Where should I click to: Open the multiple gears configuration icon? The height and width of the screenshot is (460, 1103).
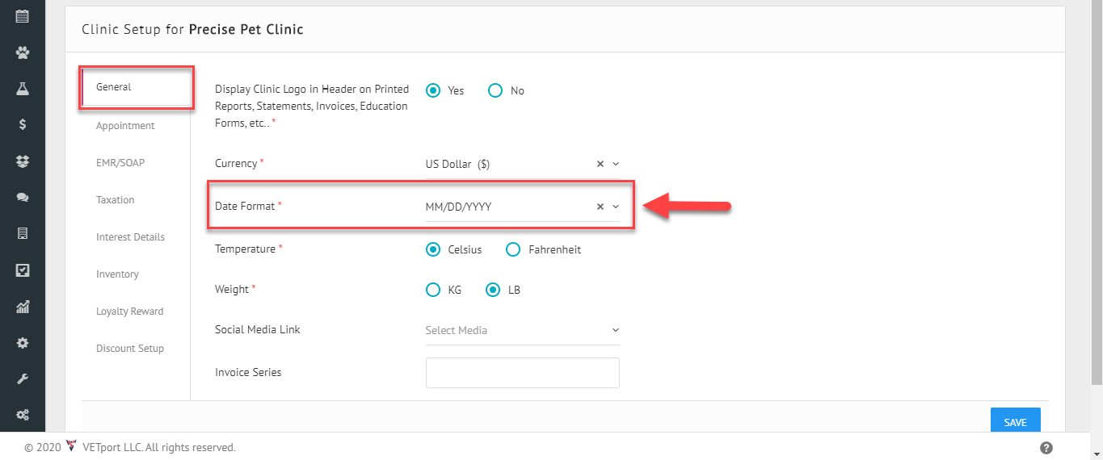click(x=23, y=415)
